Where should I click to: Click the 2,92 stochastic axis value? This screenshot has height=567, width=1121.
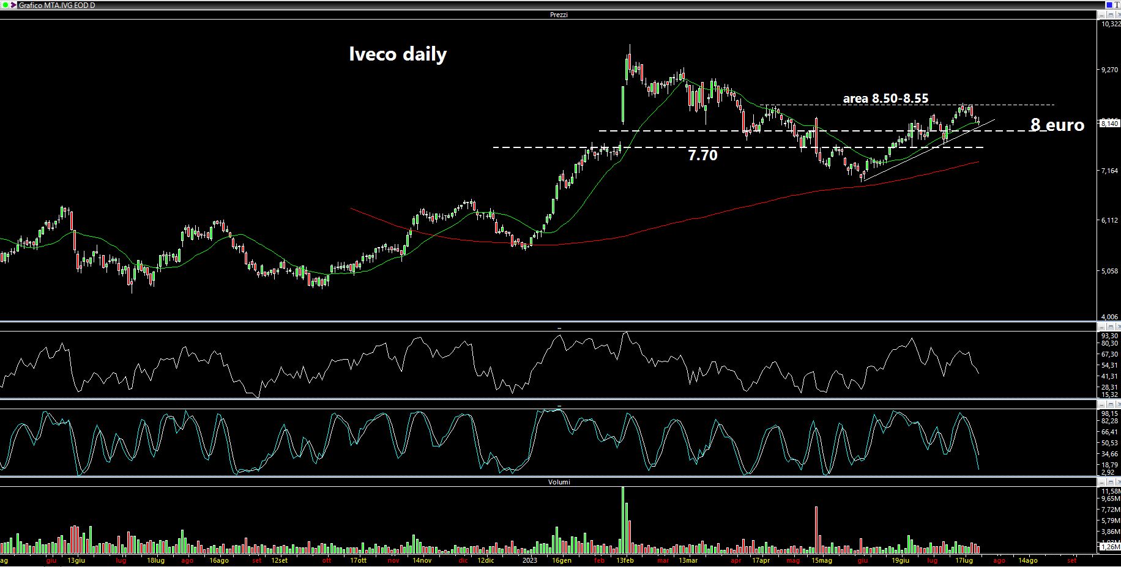(1108, 472)
